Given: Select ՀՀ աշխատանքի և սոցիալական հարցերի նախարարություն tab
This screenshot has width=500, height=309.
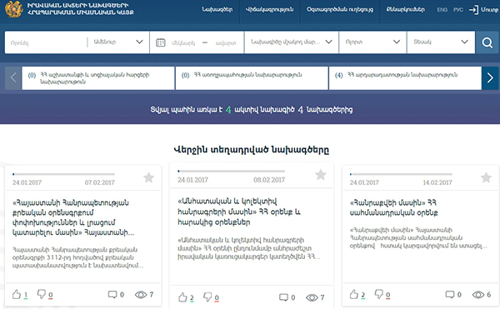Looking at the screenshot, I should [x=98, y=78].
